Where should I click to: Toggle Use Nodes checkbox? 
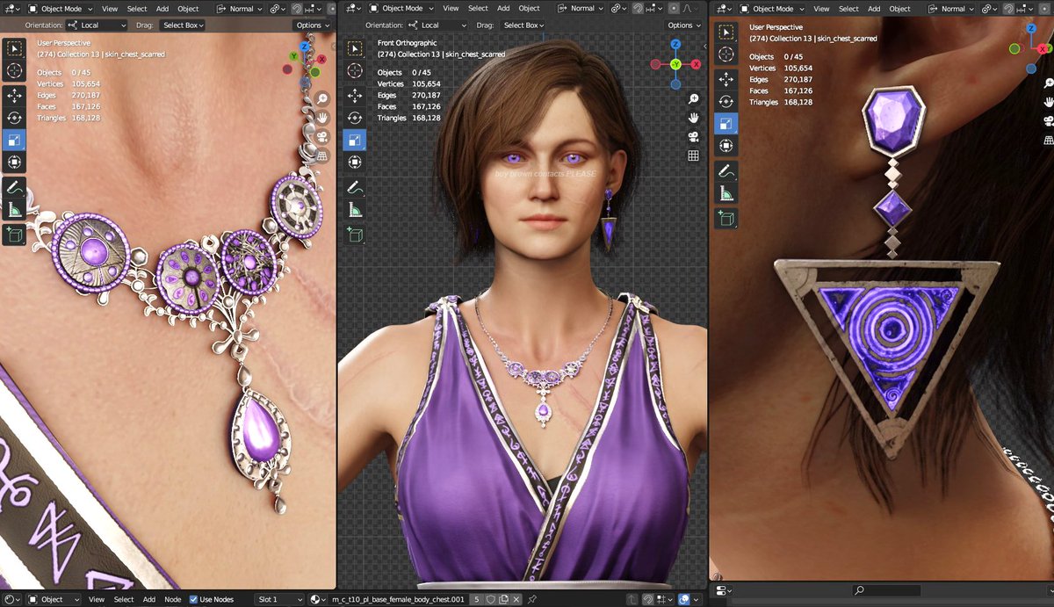(194, 599)
